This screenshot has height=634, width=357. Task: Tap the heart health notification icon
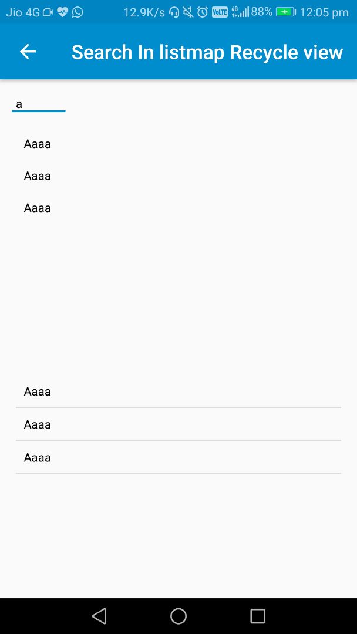pyautogui.click(x=63, y=12)
